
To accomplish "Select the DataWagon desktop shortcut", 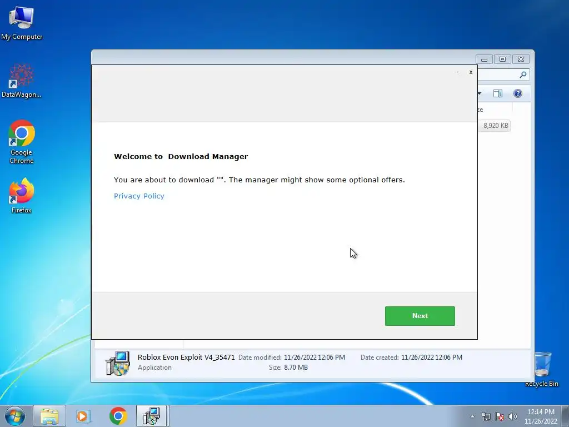I will (22, 81).
